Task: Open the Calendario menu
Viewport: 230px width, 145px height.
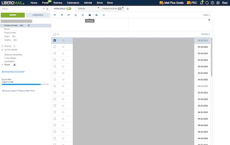Action: tap(73, 3)
